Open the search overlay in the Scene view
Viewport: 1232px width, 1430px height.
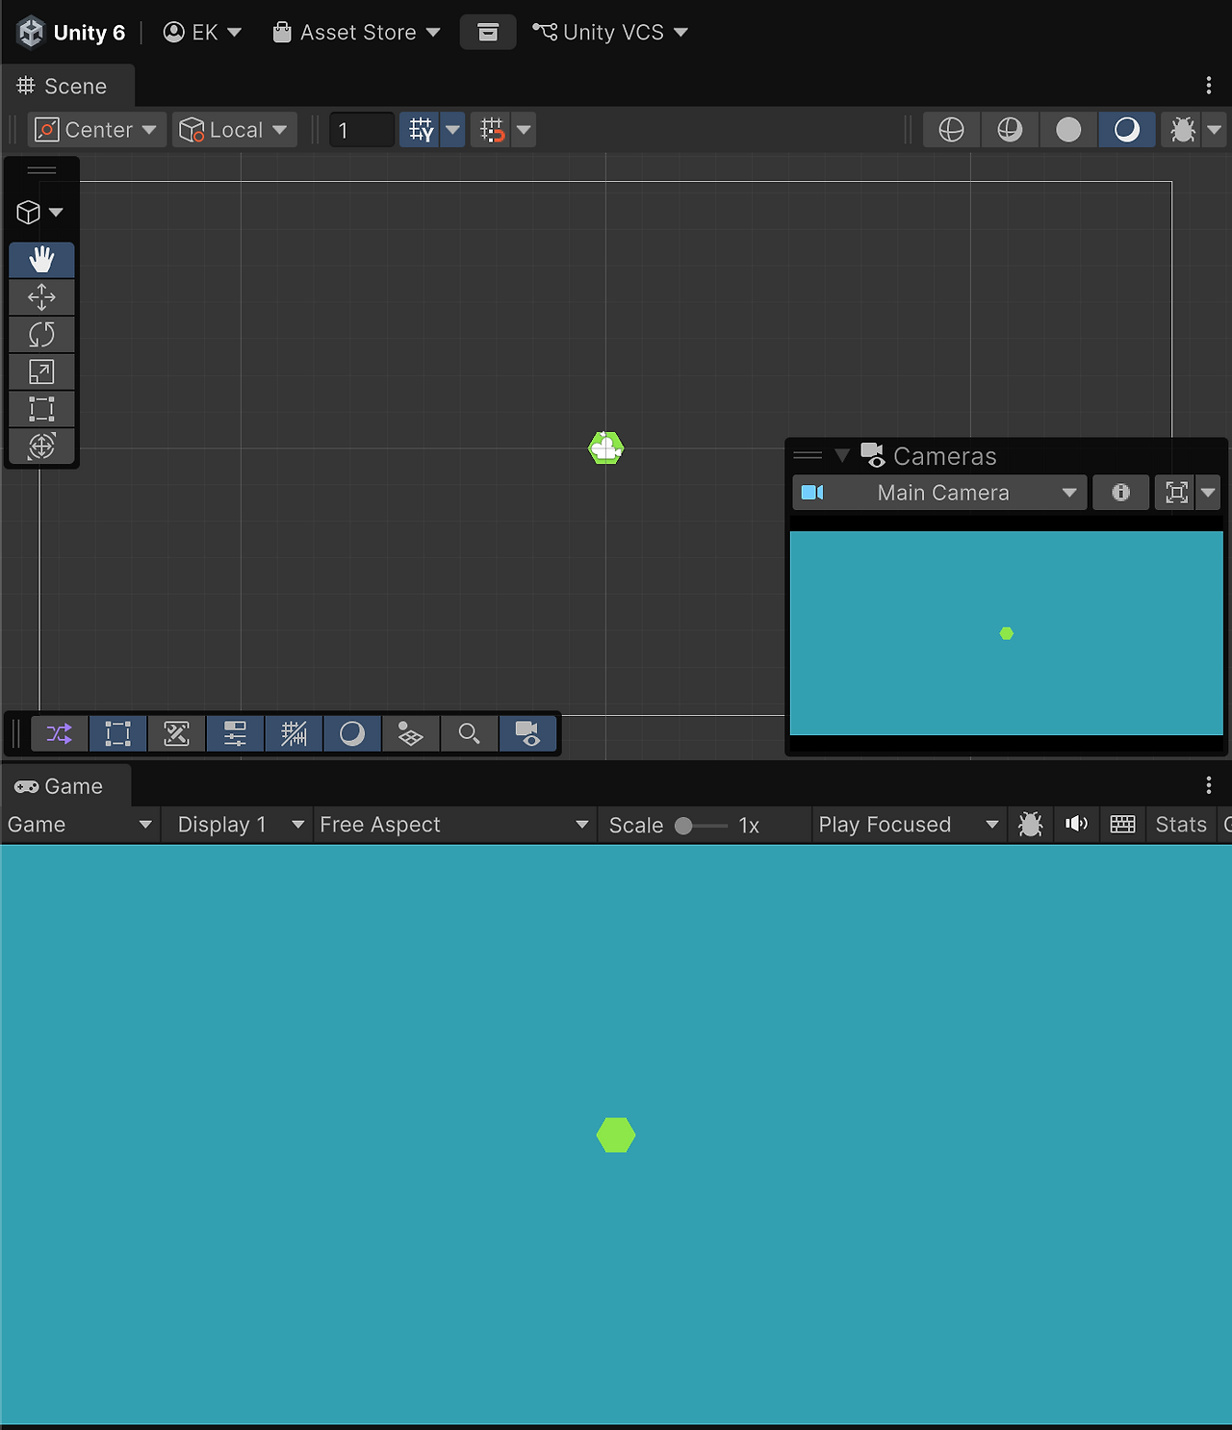tap(469, 733)
